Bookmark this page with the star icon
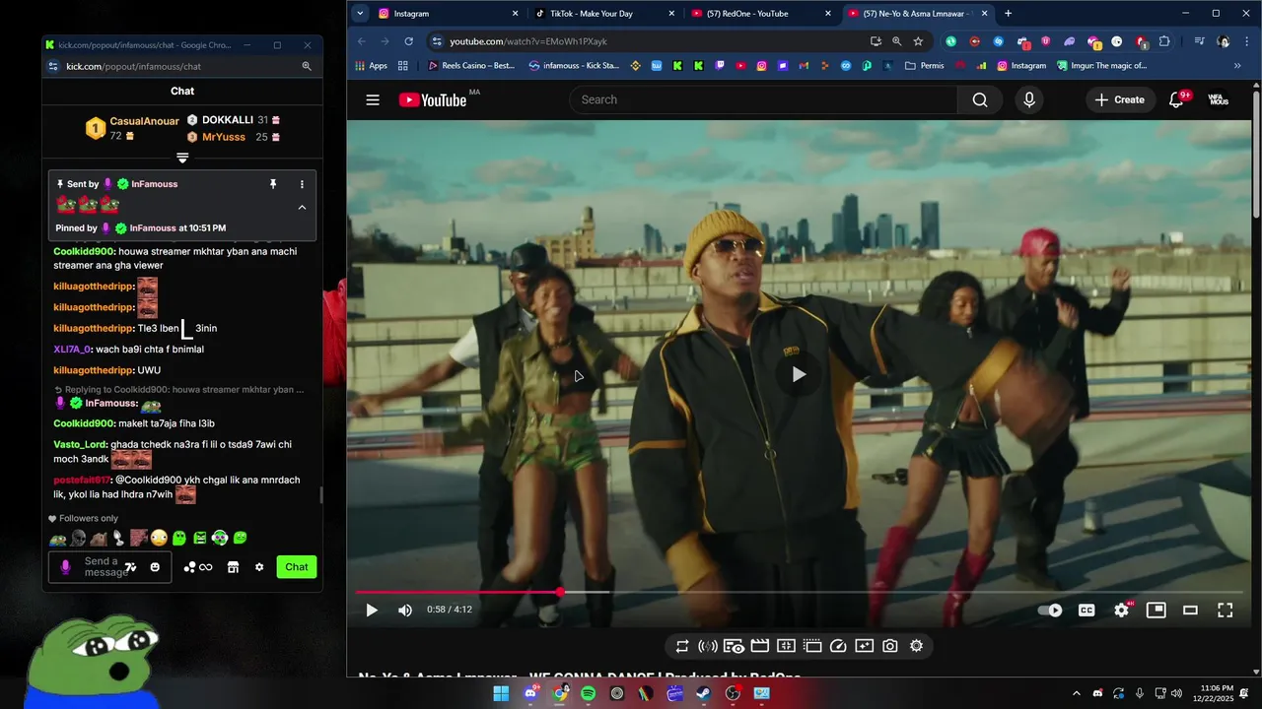The width and height of the screenshot is (1262, 709). pos(918,41)
